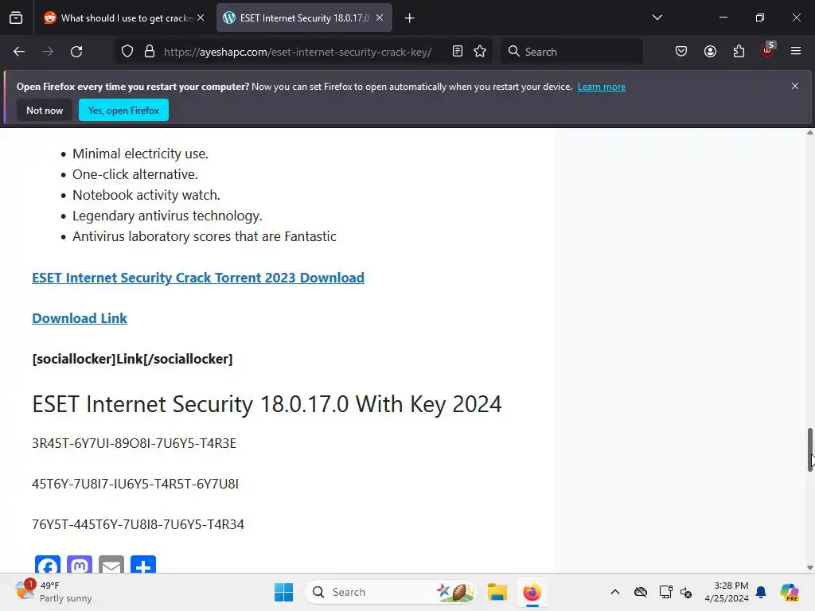Click the page vertical scrollbar thumb
The height and width of the screenshot is (611, 815).
point(809,450)
